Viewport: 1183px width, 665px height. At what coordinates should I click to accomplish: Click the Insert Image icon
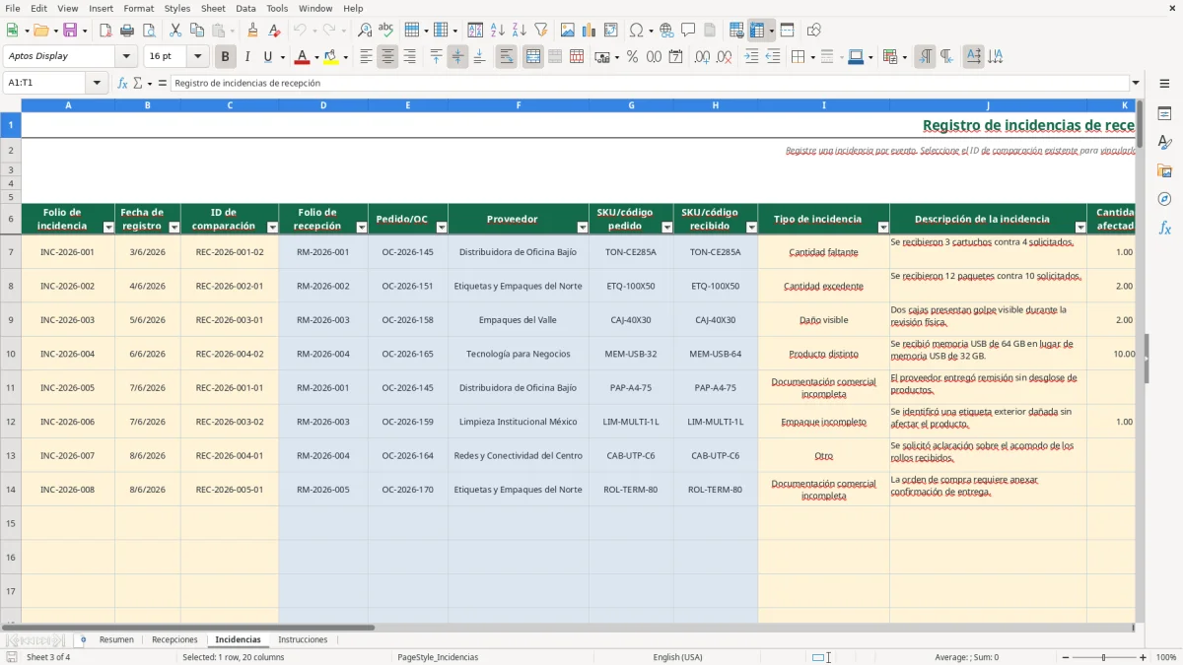pos(568,31)
